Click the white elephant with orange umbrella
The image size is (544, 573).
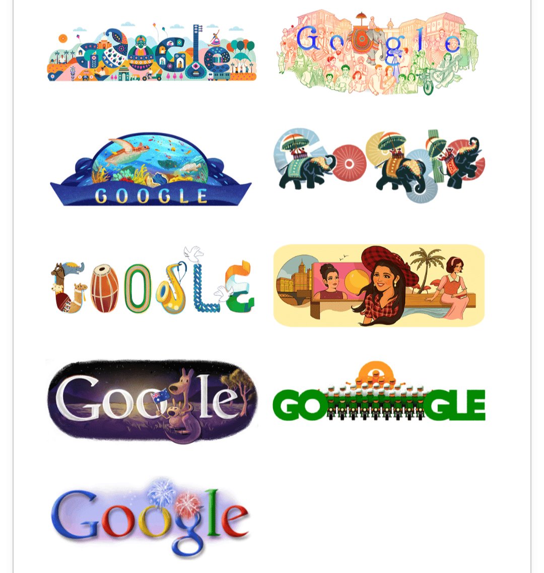pos(368,39)
